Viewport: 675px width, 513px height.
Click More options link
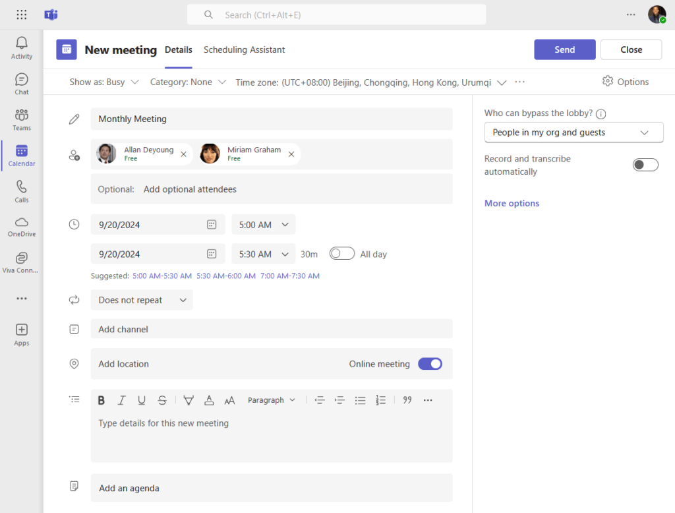[x=512, y=203]
